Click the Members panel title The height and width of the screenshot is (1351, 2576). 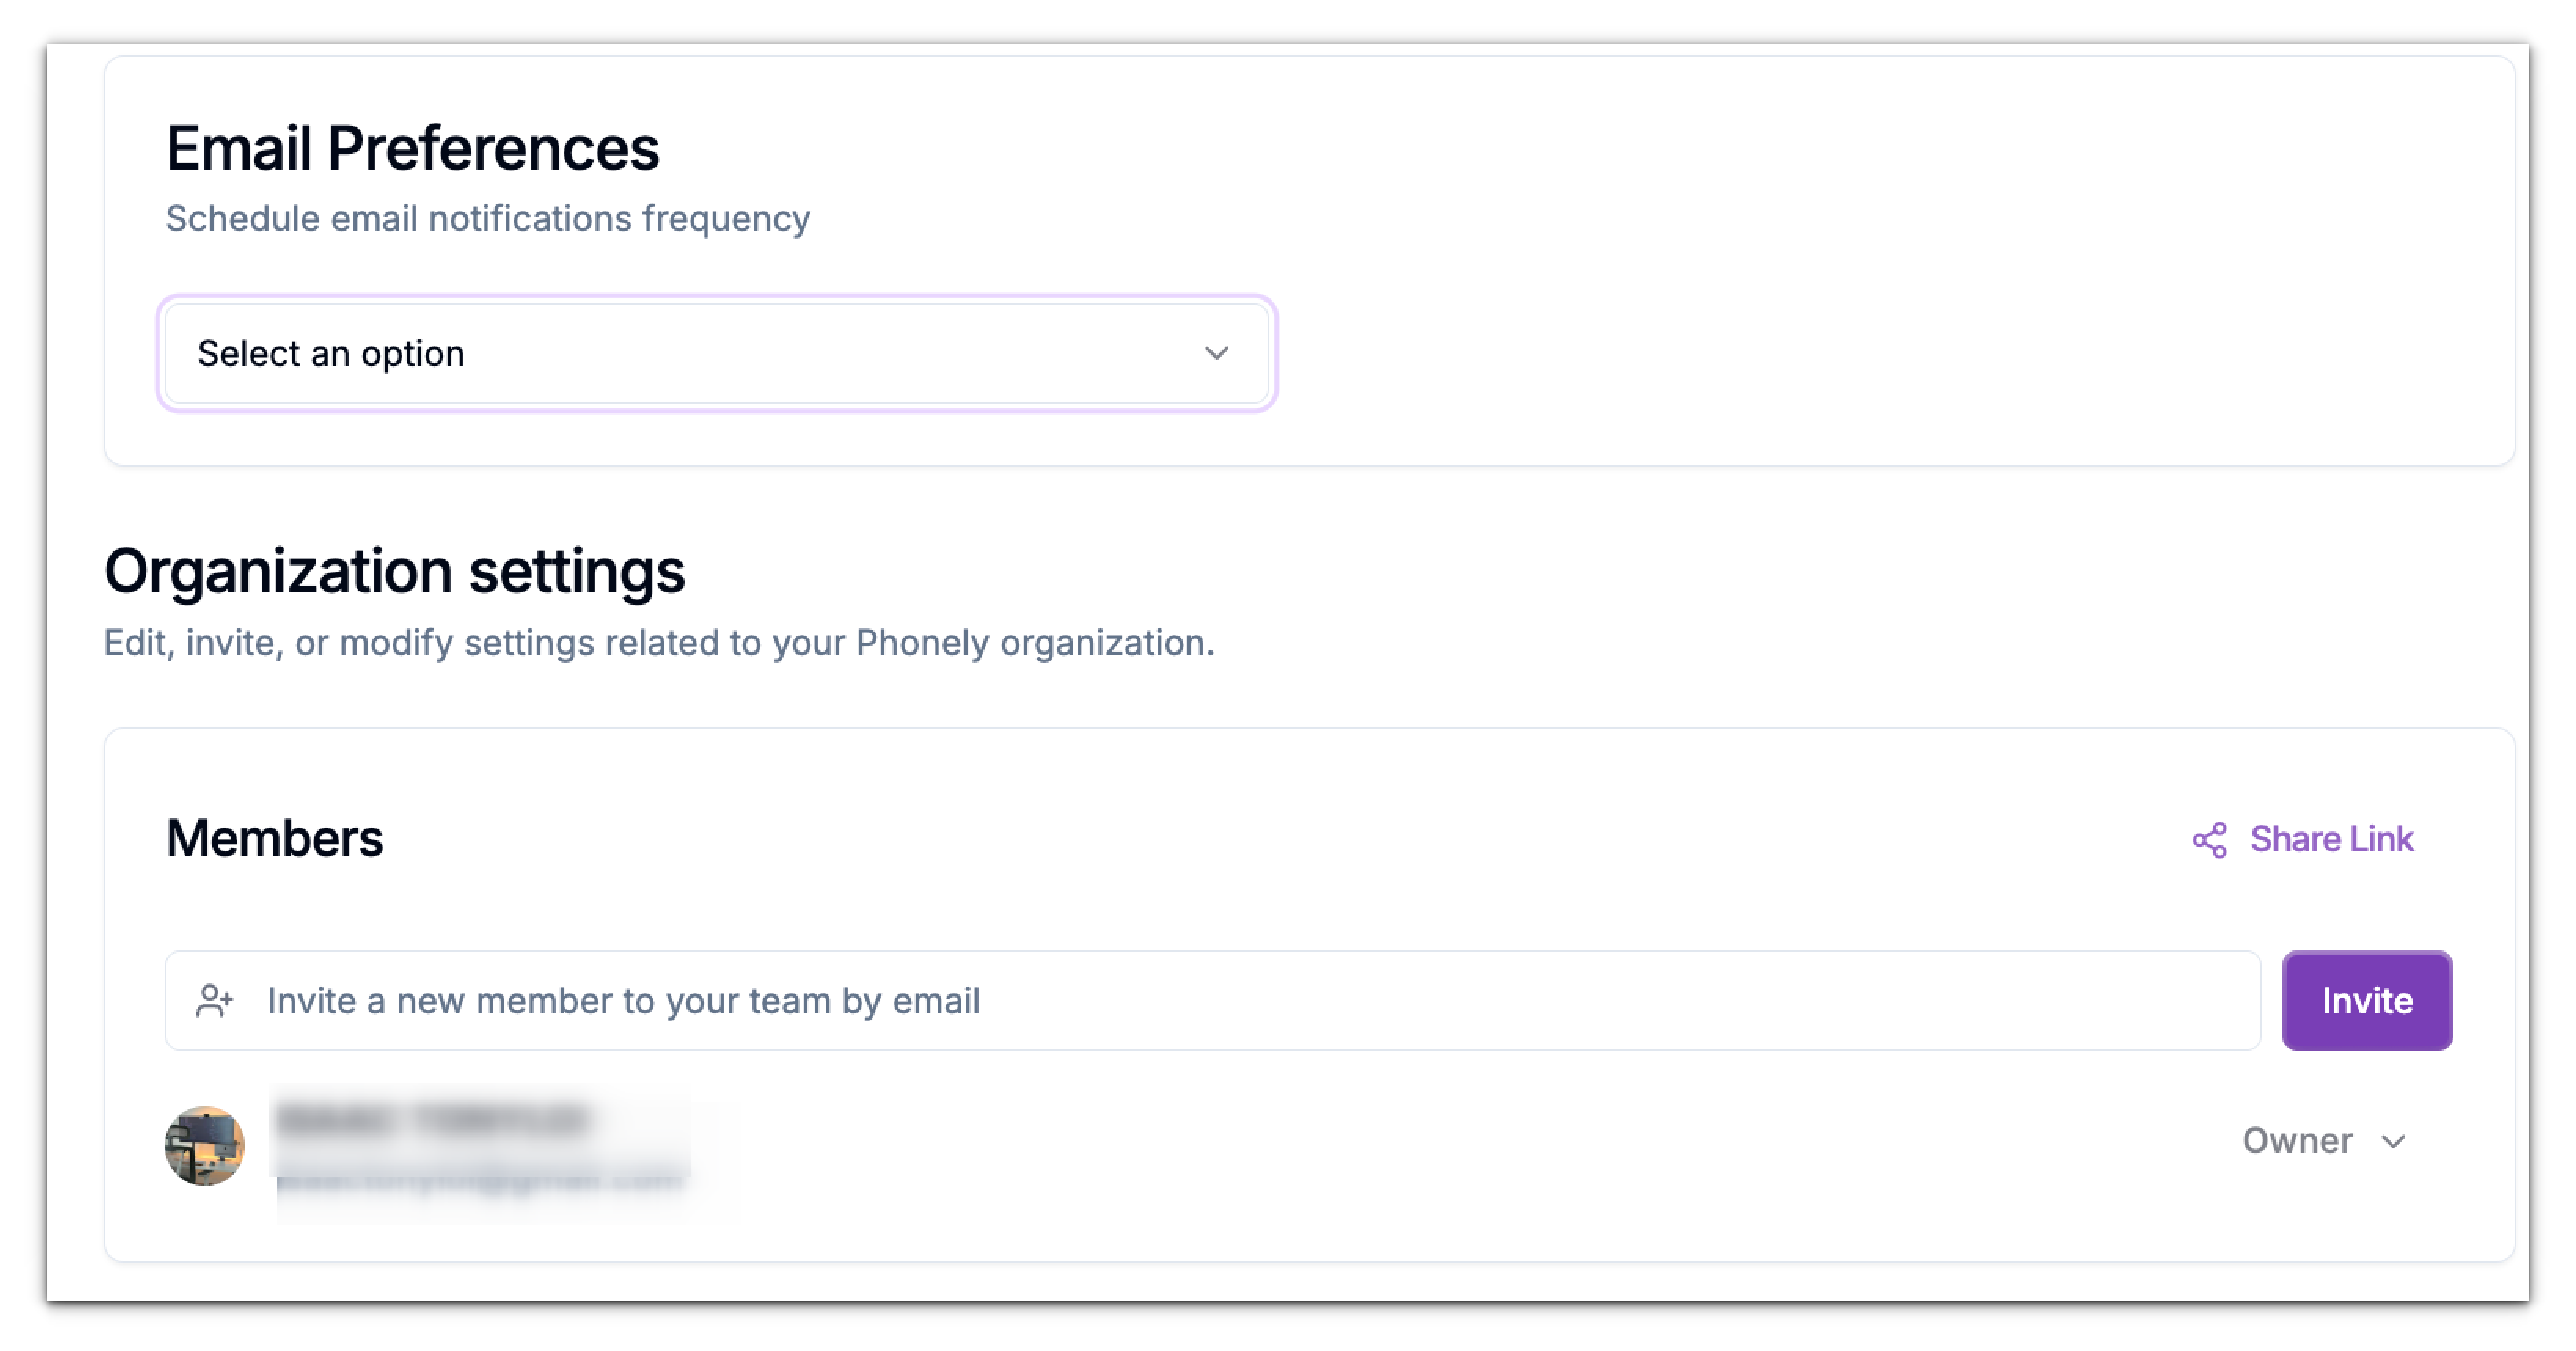coord(275,837)
